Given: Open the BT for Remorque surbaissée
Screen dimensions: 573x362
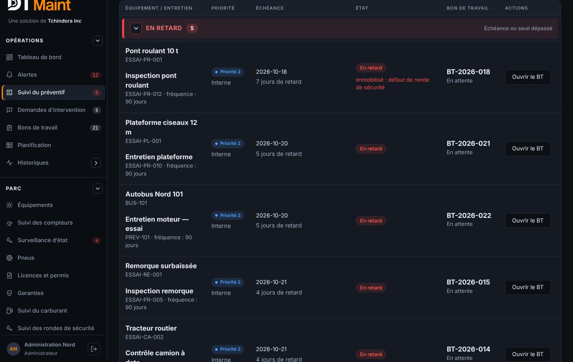Looking at the screenshot, I should click(x=528, y=287).
